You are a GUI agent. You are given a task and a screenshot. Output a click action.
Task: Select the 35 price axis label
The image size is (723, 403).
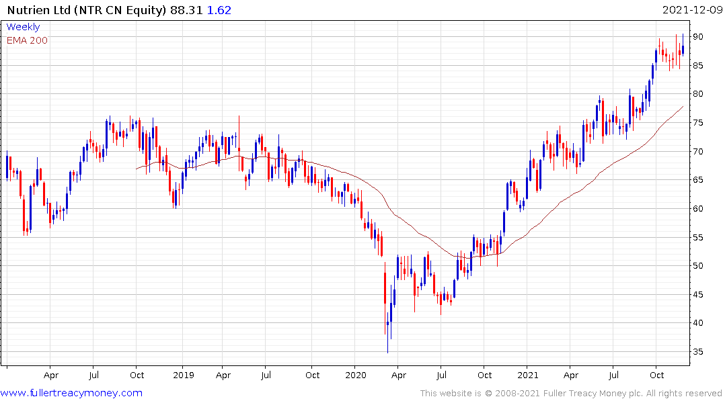[697, 352]
